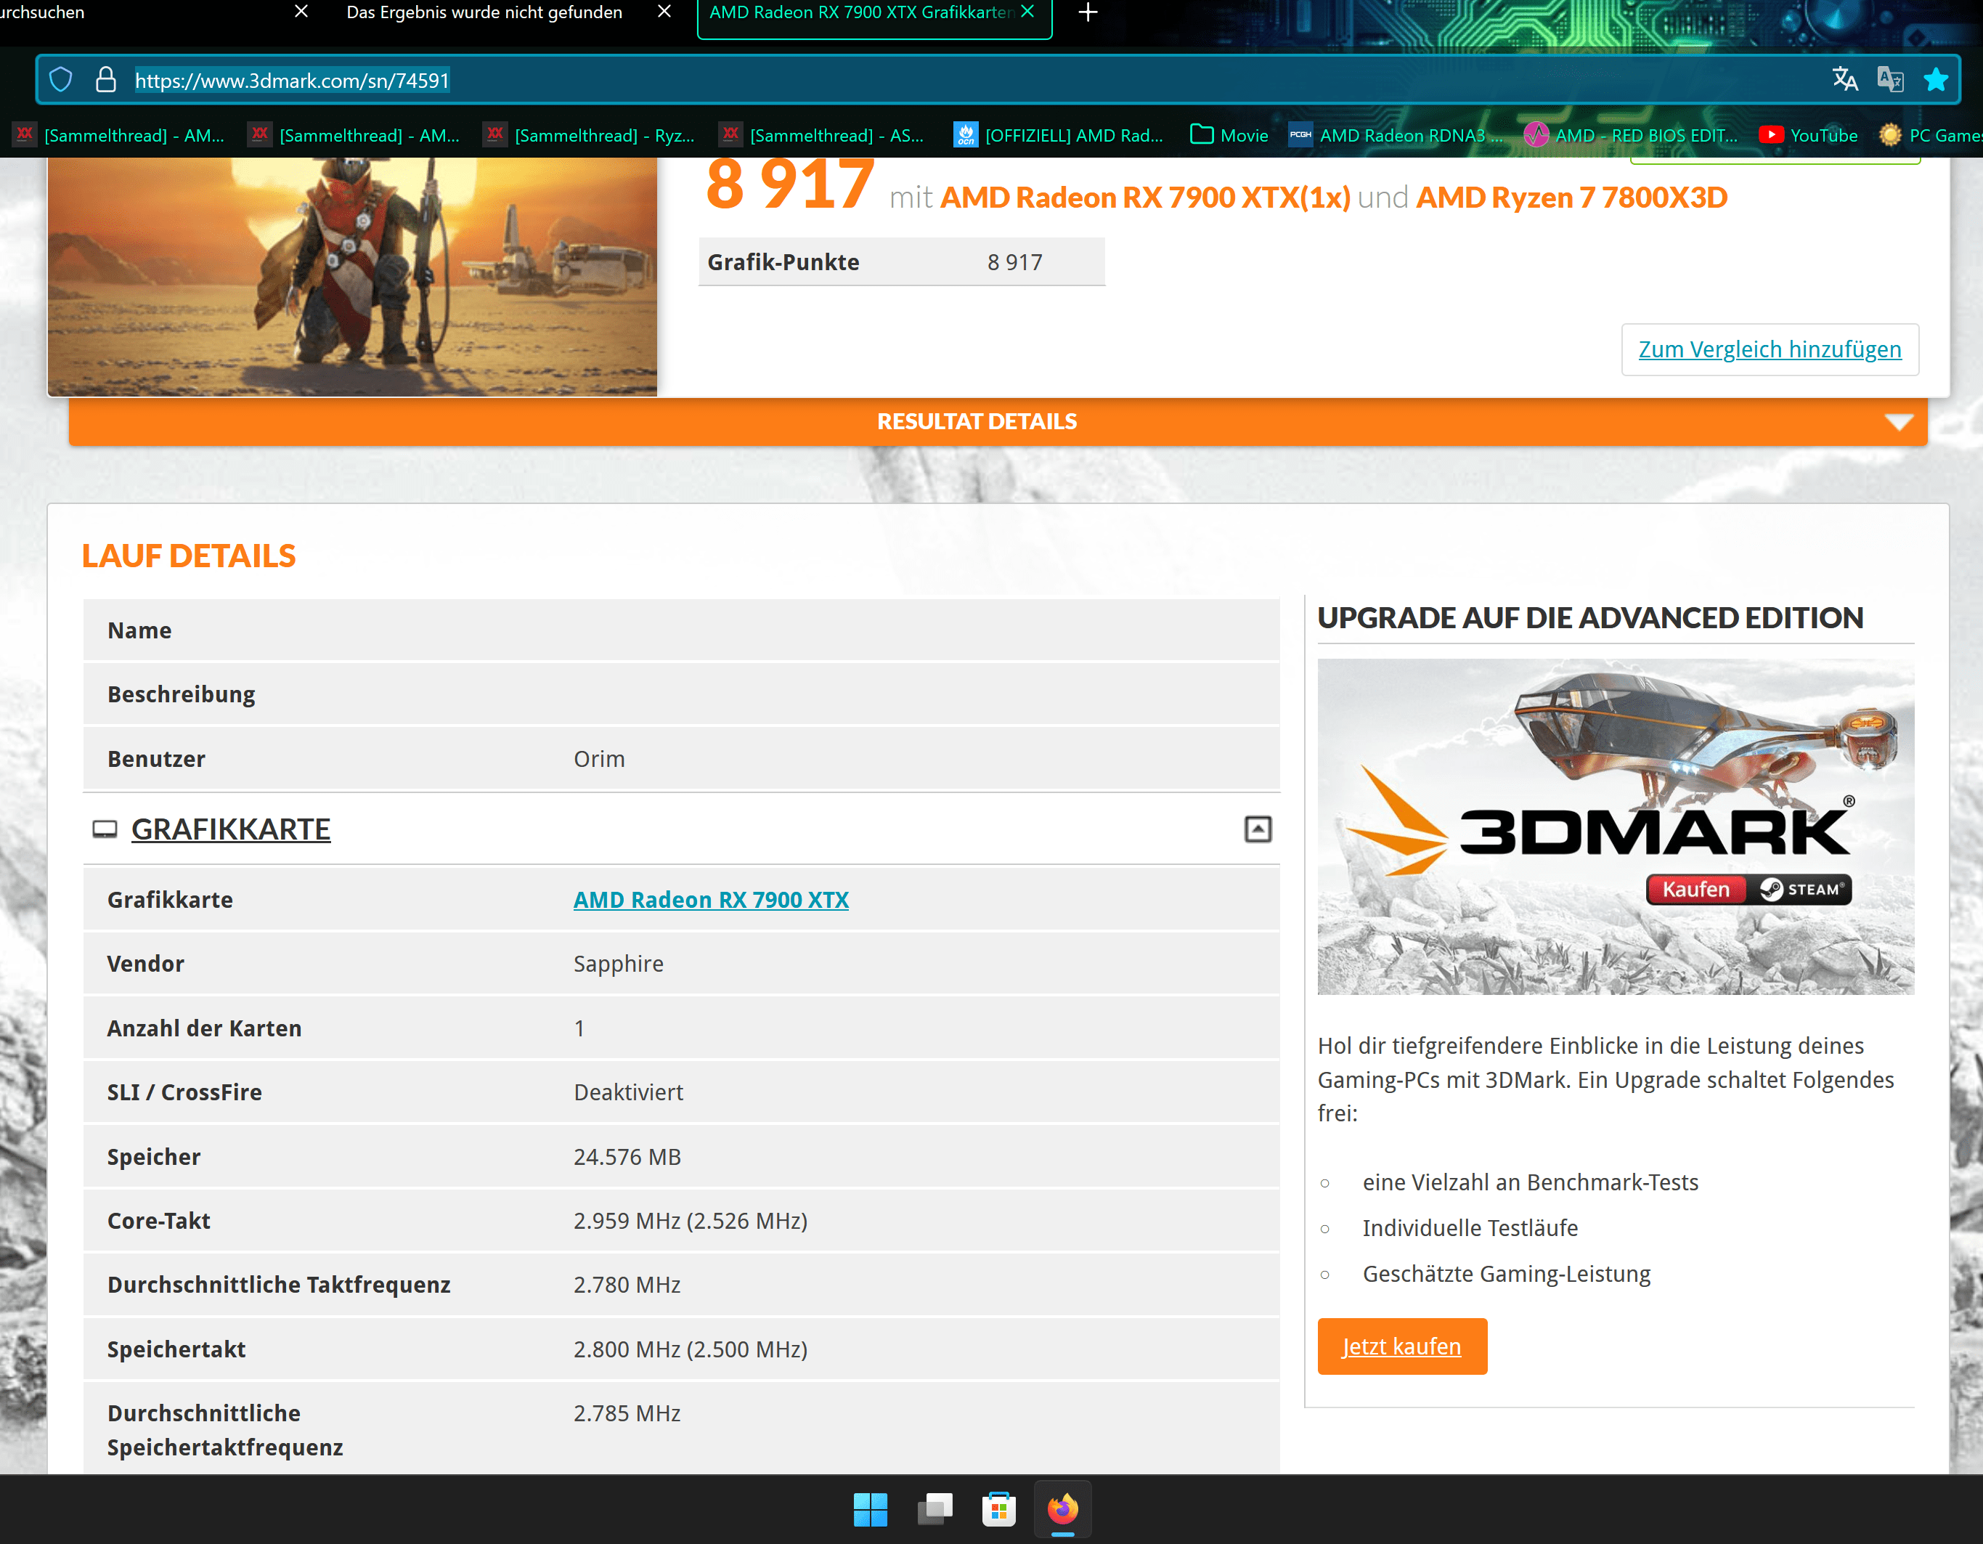Open Task View from the taskbar

pyautogui.click(x=935, y=1509)
